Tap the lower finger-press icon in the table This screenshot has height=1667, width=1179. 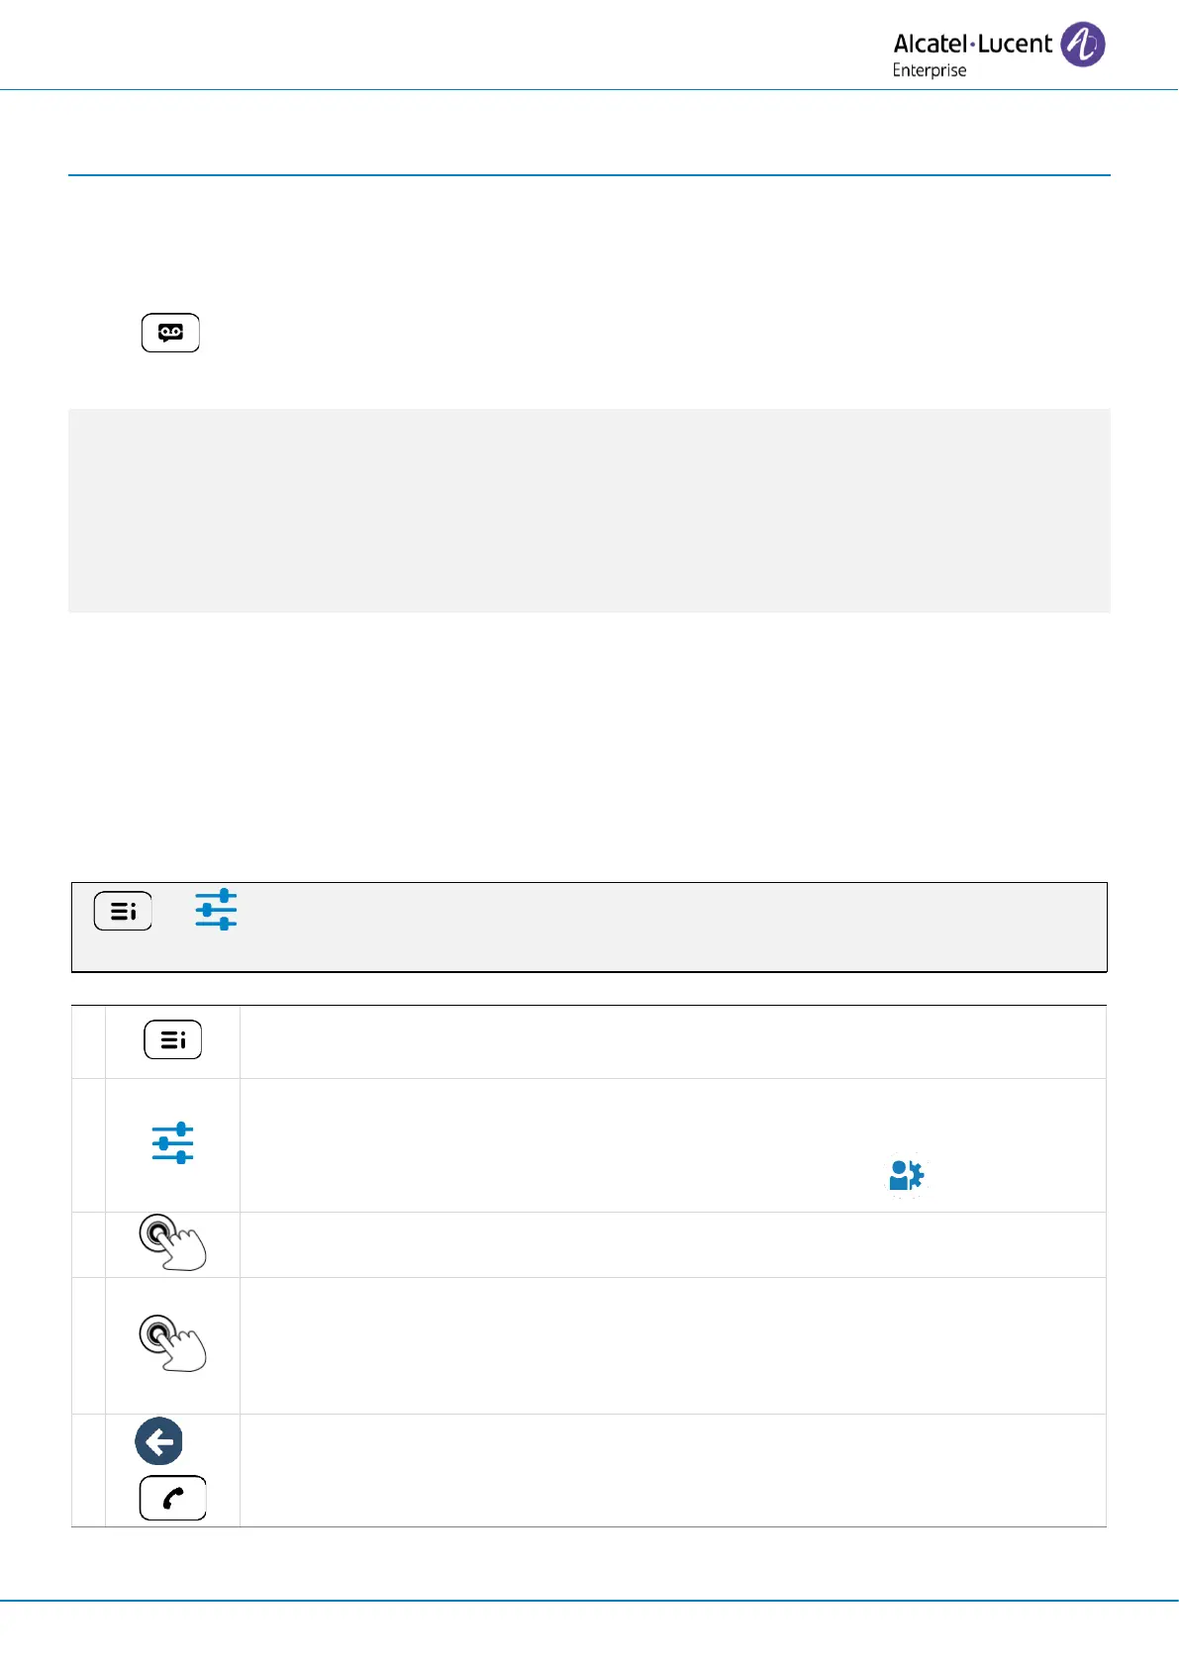pos(172,1342)
